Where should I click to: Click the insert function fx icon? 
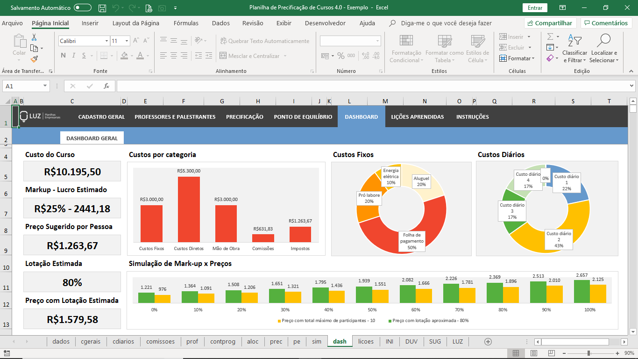pyautogui.click(x=106, y=86)
